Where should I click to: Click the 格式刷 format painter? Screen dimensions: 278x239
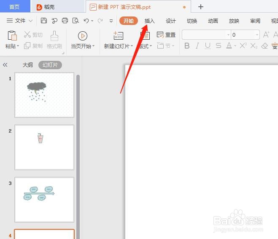tap(54, 40)
